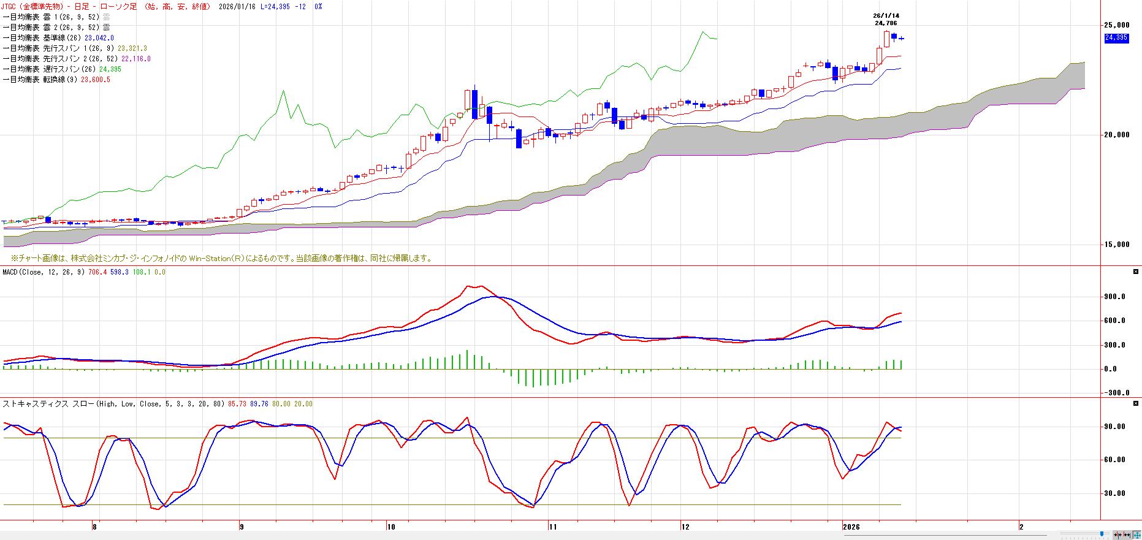Click the 24,395 current price tag
Screen dimensions: 1142x540
(1116, 38)
